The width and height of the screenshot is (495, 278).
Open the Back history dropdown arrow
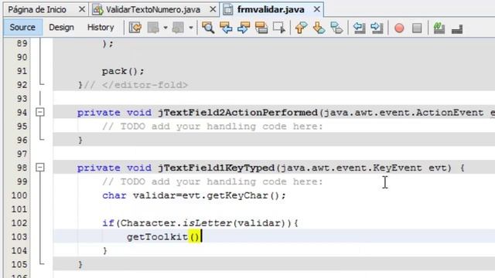[166, 28]
